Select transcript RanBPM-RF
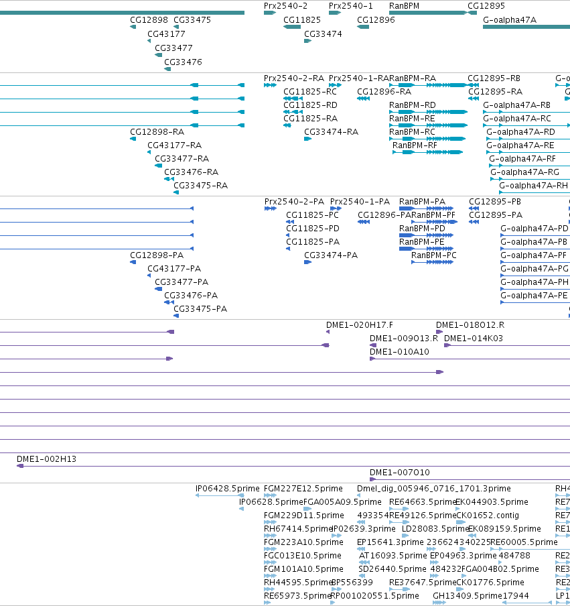 click(x=415, y=145)
